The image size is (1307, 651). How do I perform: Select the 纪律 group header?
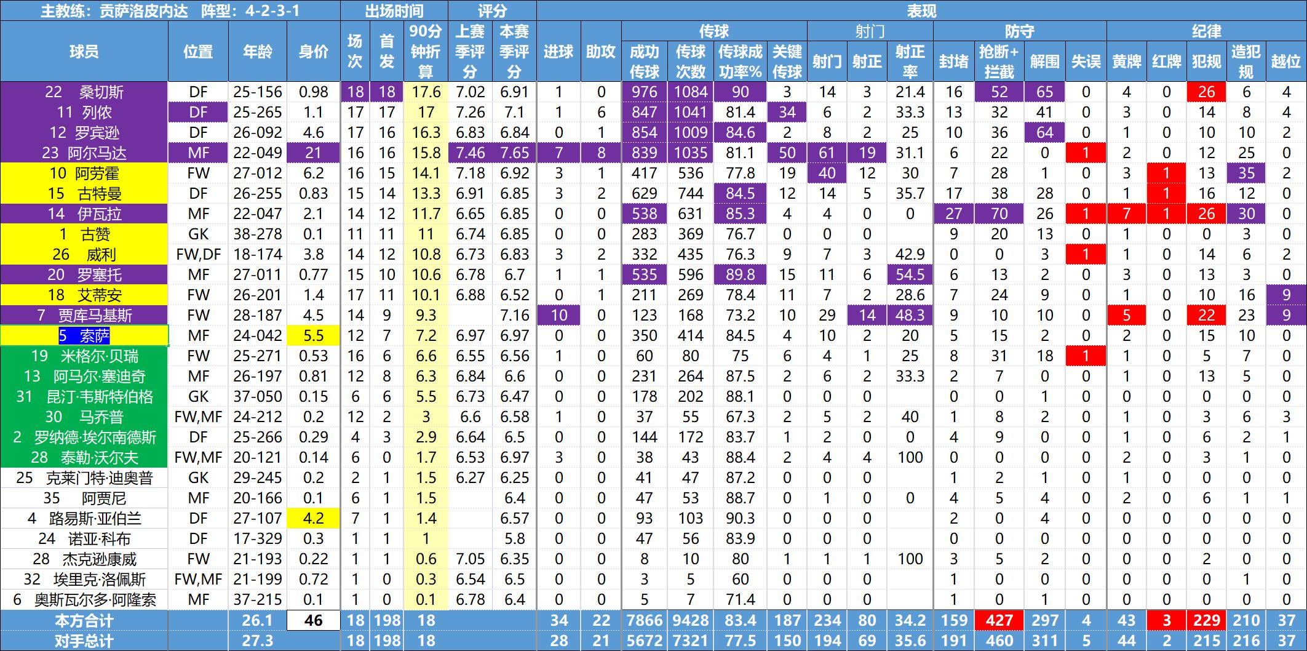tap(1207, 31)
